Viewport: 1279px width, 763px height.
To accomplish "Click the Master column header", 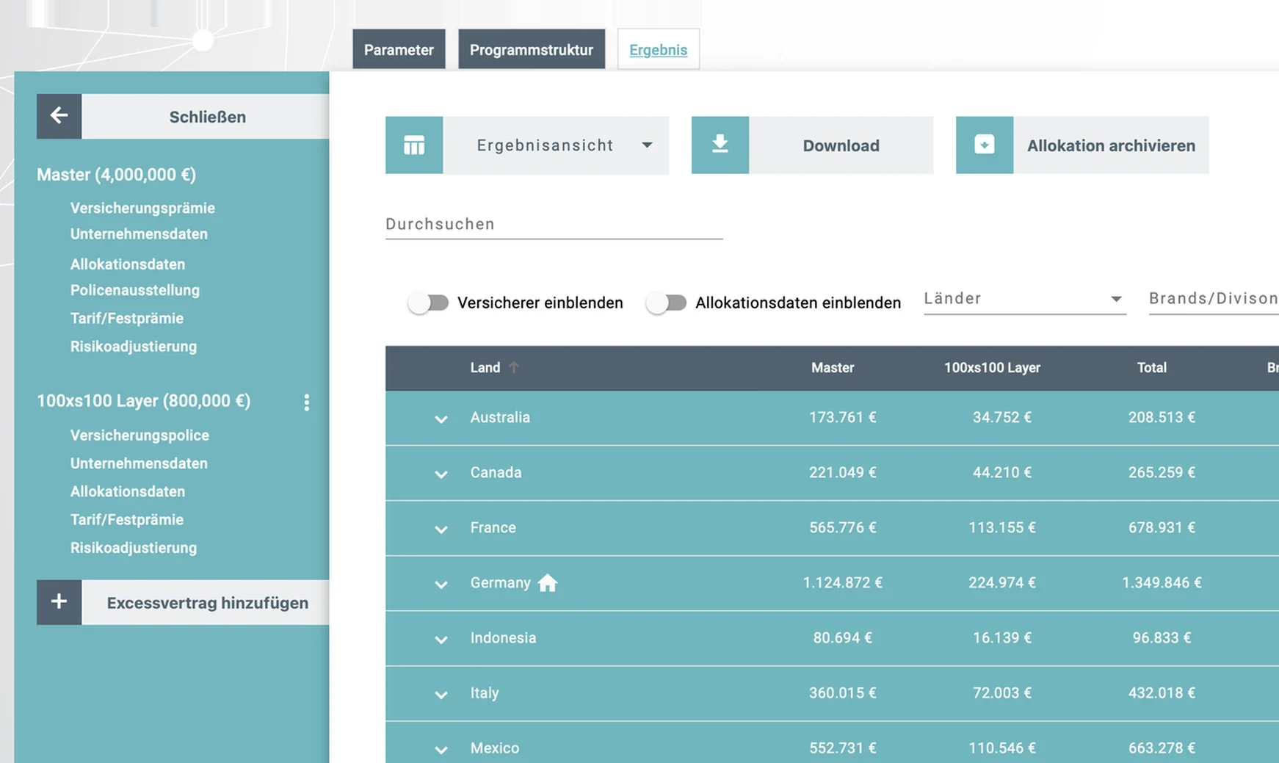I will pos(833,367).
